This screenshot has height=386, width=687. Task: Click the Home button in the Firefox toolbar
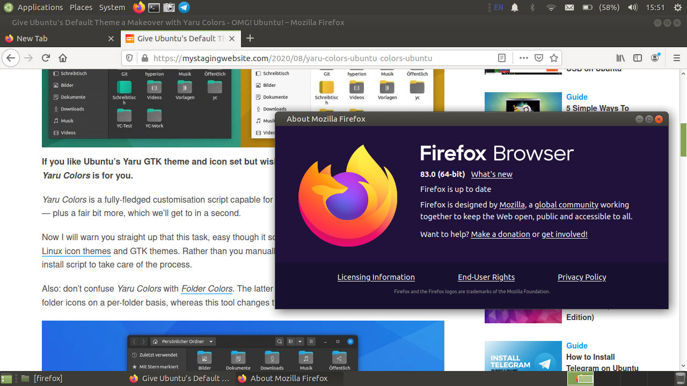click(64, 58)
